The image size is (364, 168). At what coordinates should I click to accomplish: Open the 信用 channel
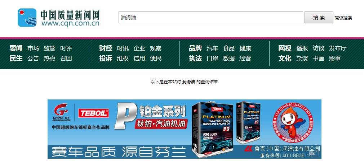(139, 59)
